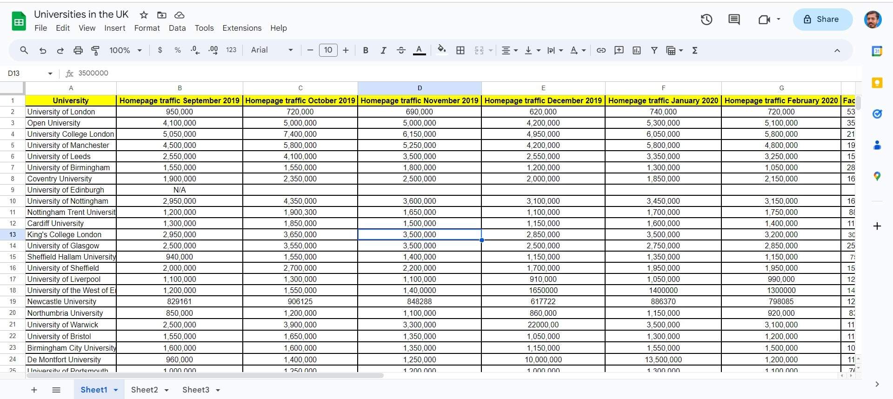893x399 pixels.
Task: Increase decimal places
Action: (x=213, y=50)
